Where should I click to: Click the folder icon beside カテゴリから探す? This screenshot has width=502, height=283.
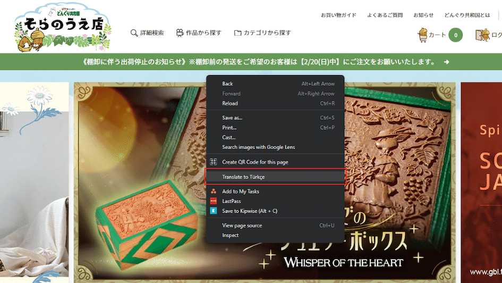coord(237,32)
